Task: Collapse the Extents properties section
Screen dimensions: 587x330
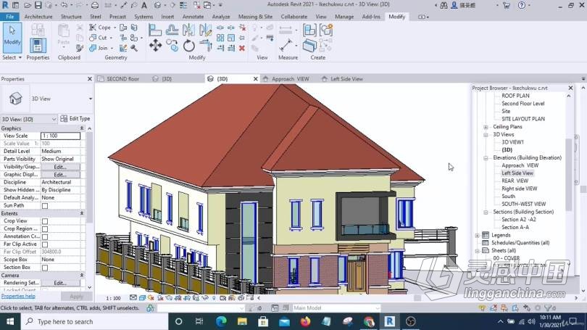Action: [82, 213]
